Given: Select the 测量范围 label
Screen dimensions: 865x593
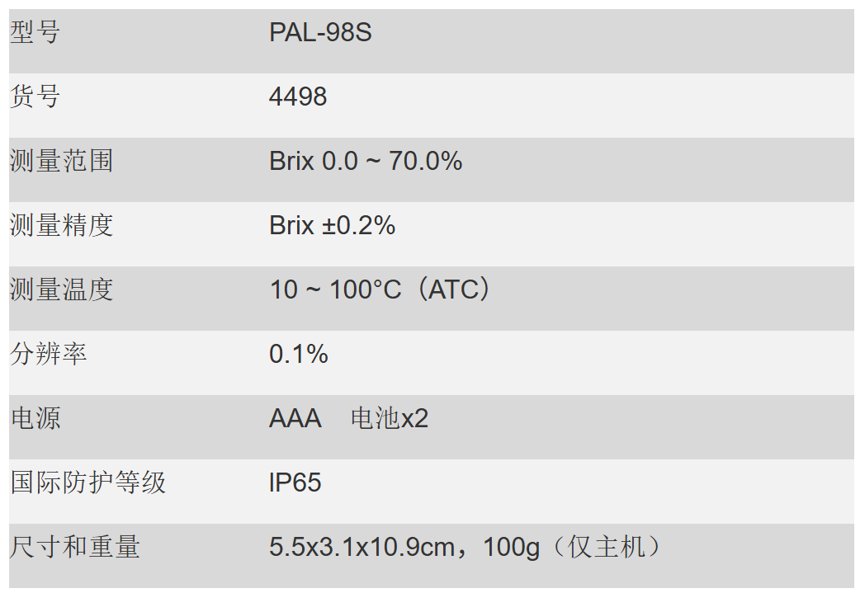Looking at the screenshot, I should click(61, 162).
